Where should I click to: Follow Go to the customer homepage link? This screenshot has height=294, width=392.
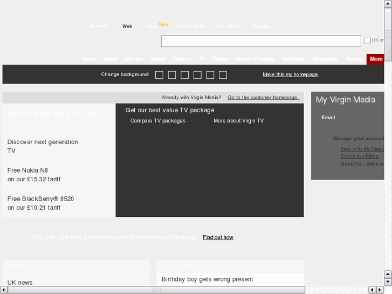(263, 97)
